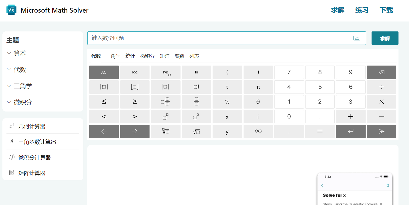Expand the 三角学 topic in sidebar
Image resolution: width=409 pixels, height=205 pixels.
pos(19,86)
